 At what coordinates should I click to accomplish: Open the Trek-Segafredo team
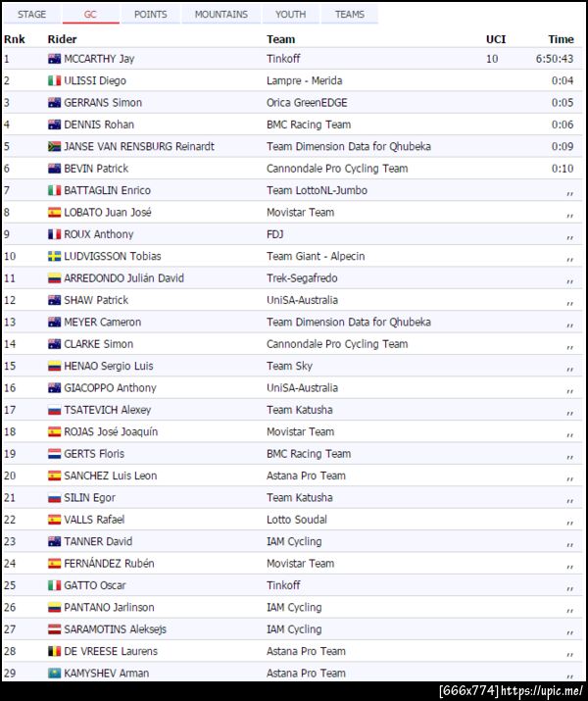pyautogui.click(x=302, y=278)
